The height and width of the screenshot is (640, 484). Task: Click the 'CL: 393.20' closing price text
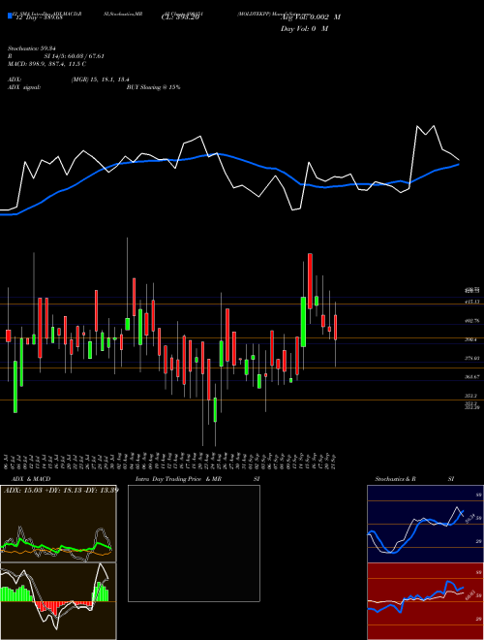179,17
